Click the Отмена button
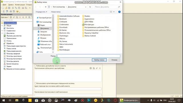183x103 pixels. click(x=114, y=60)
